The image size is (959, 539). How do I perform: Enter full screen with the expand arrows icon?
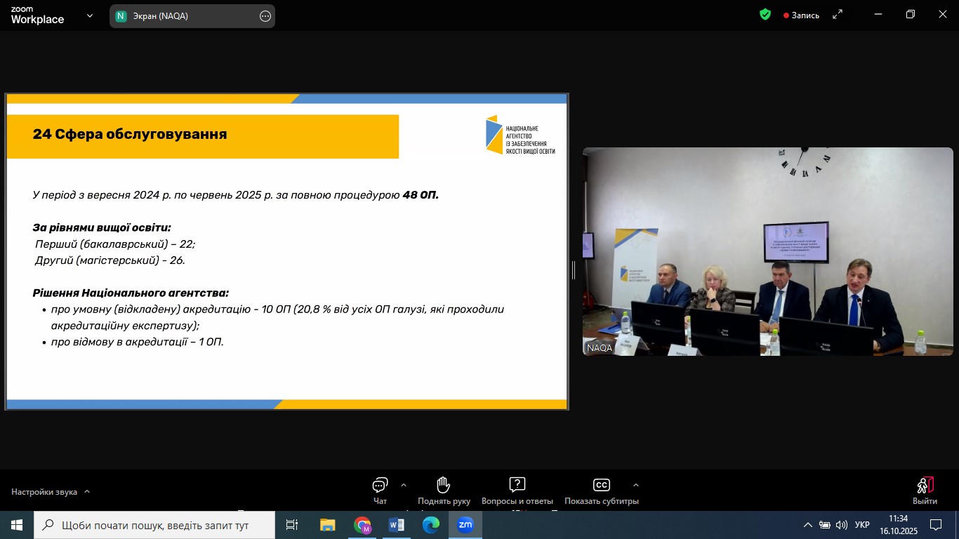pos(838,15)
